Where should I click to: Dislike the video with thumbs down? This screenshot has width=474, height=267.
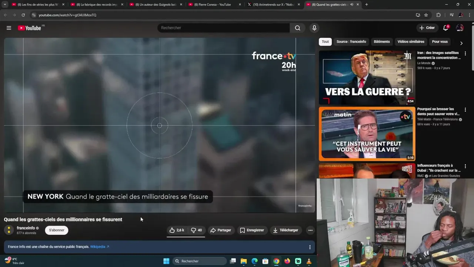pos(197,230)
